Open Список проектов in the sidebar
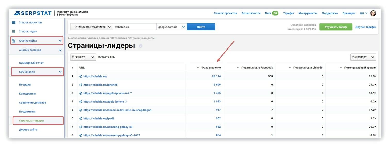 pos(30,22)
